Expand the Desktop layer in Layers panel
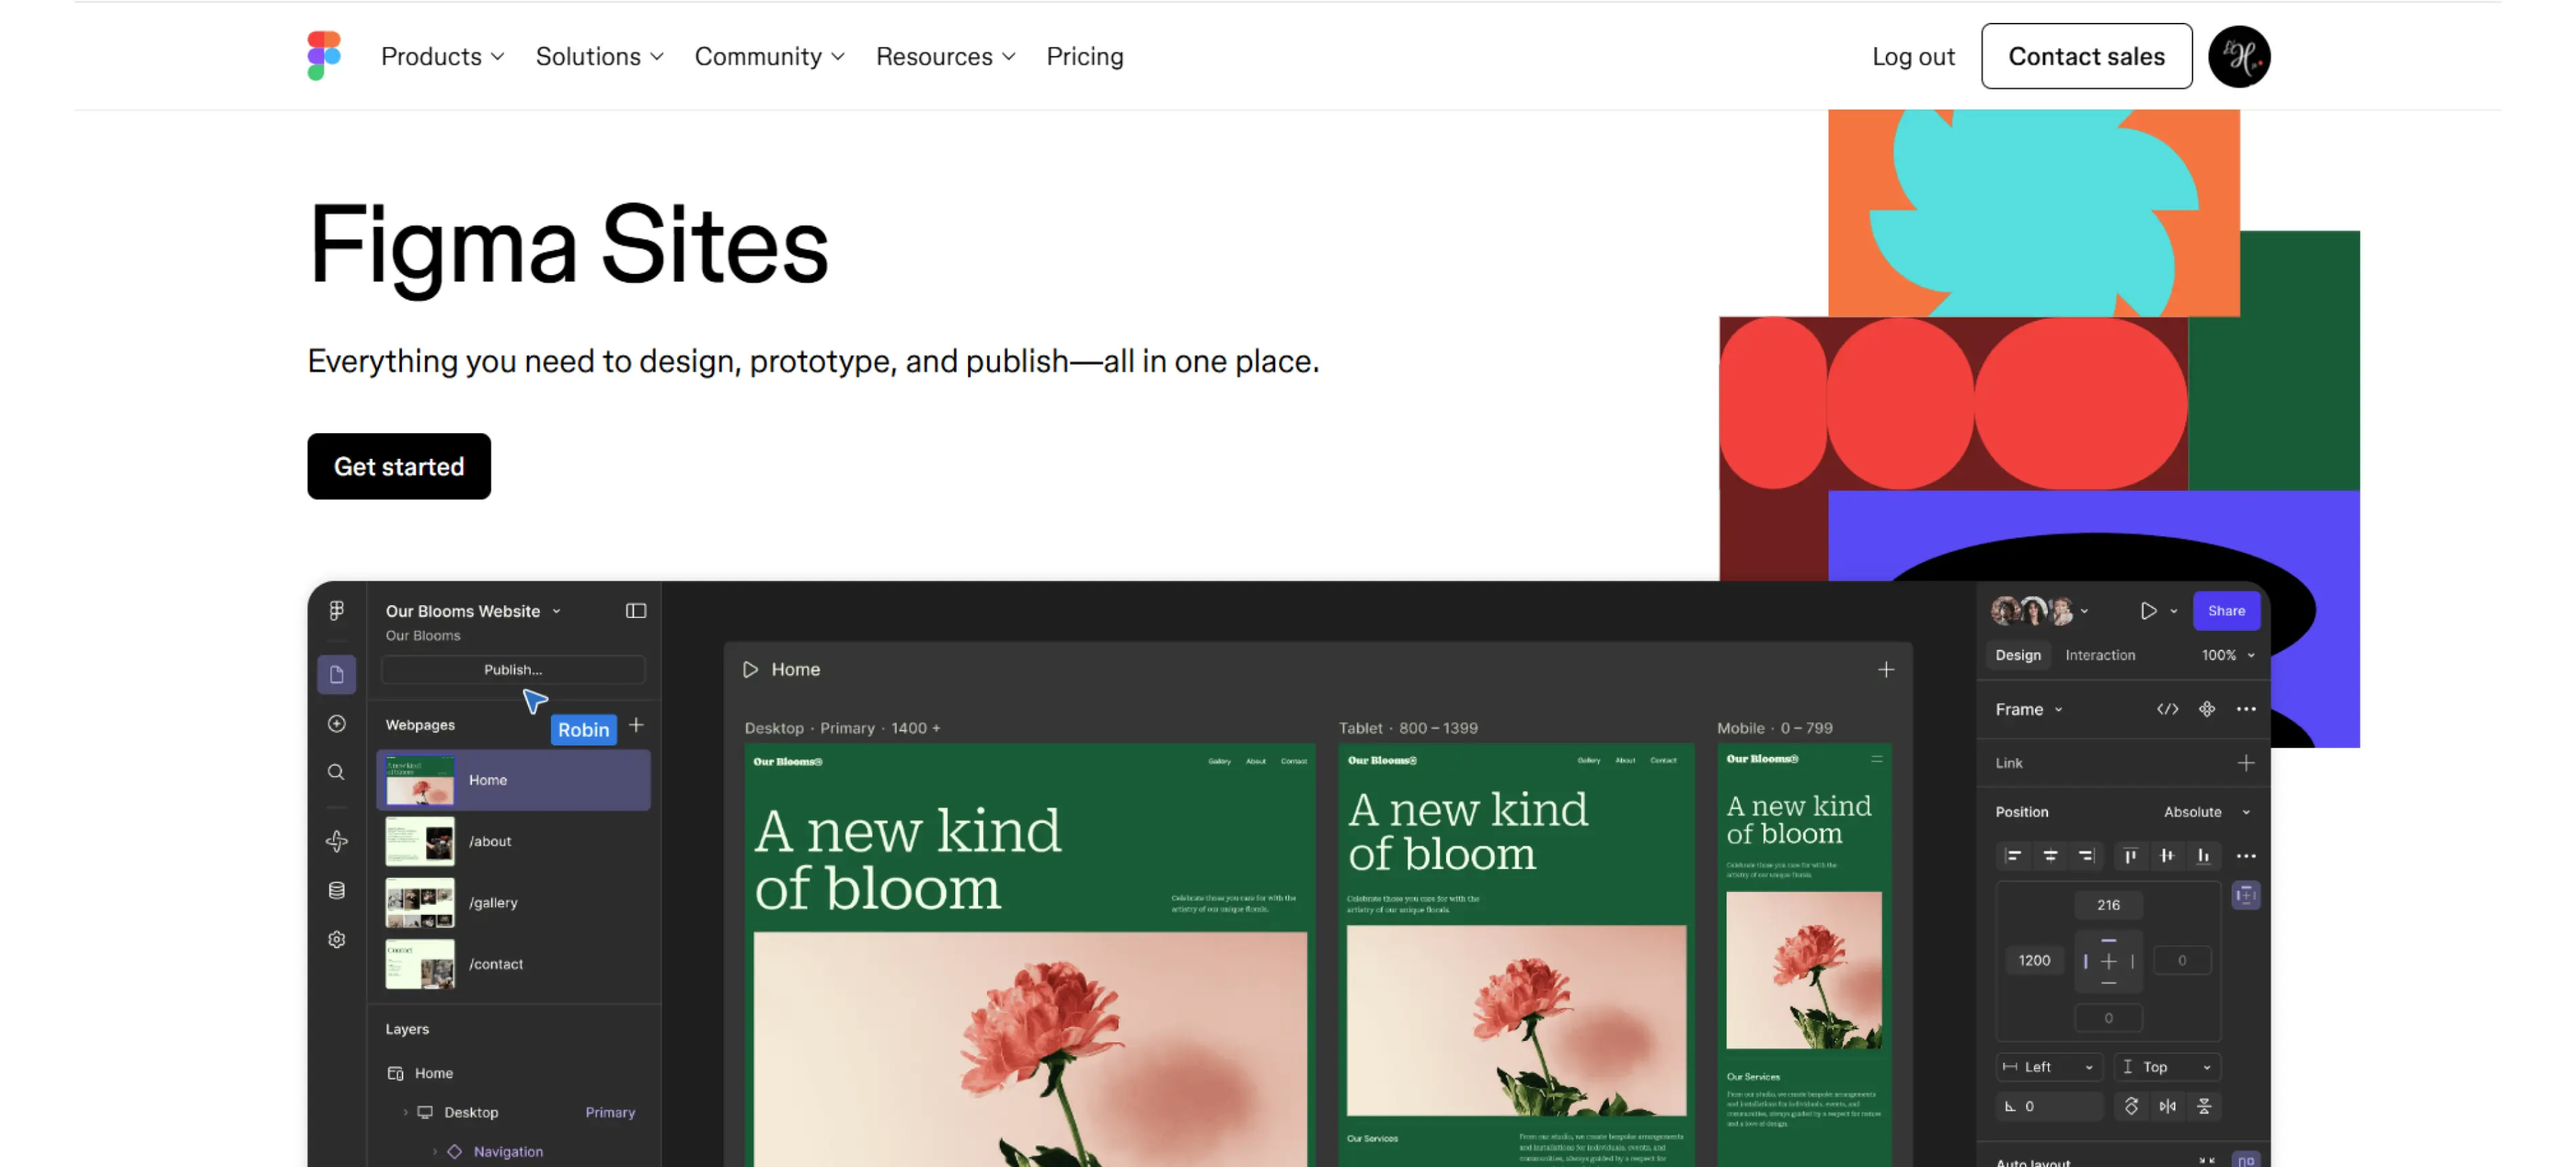The height and width of the screenshot is (1167, 2576). pyautogui.click(x=405, y=1112)
